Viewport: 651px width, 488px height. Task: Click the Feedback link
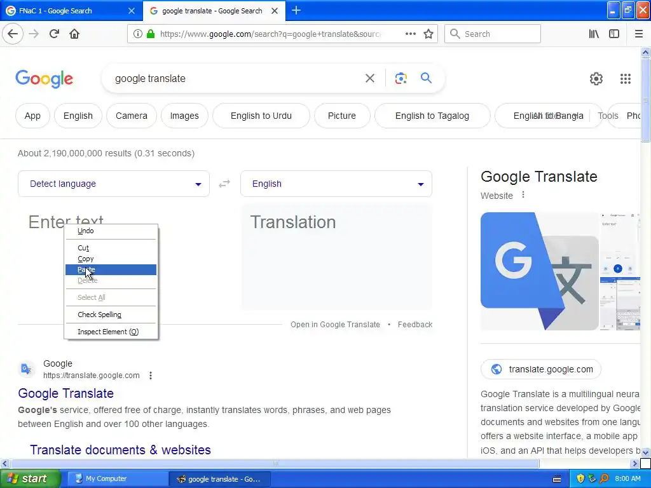[x=415, y=325]
